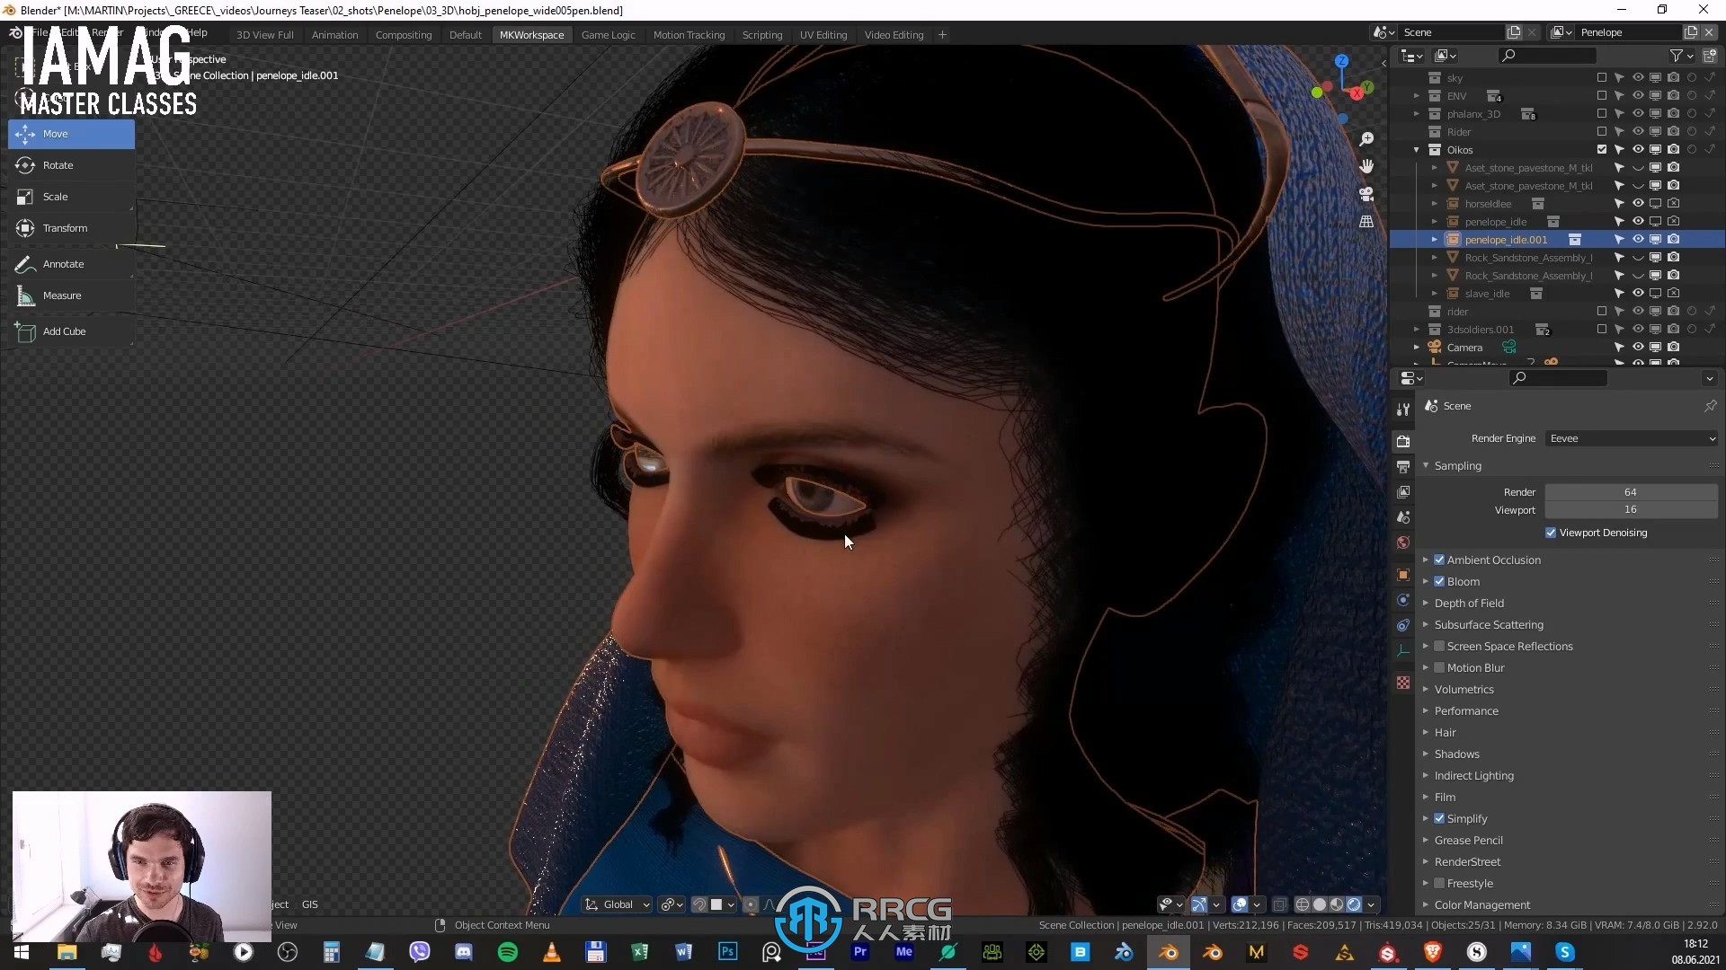Image resolution: width=1726 pixels, height=970 pixels.
Task: Open the Motion Tracking workspace tab
Action: (689, 34)
